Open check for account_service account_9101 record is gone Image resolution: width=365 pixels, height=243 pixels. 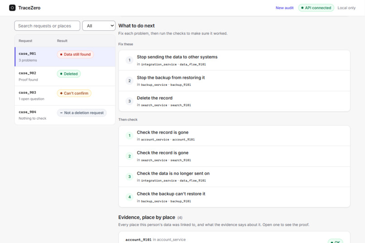point(234,136)
